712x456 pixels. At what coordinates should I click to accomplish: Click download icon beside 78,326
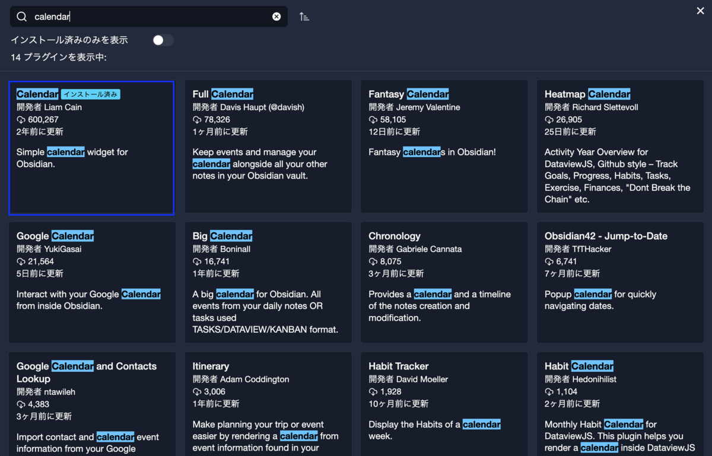pyautogui.click(x=197, y=120)
